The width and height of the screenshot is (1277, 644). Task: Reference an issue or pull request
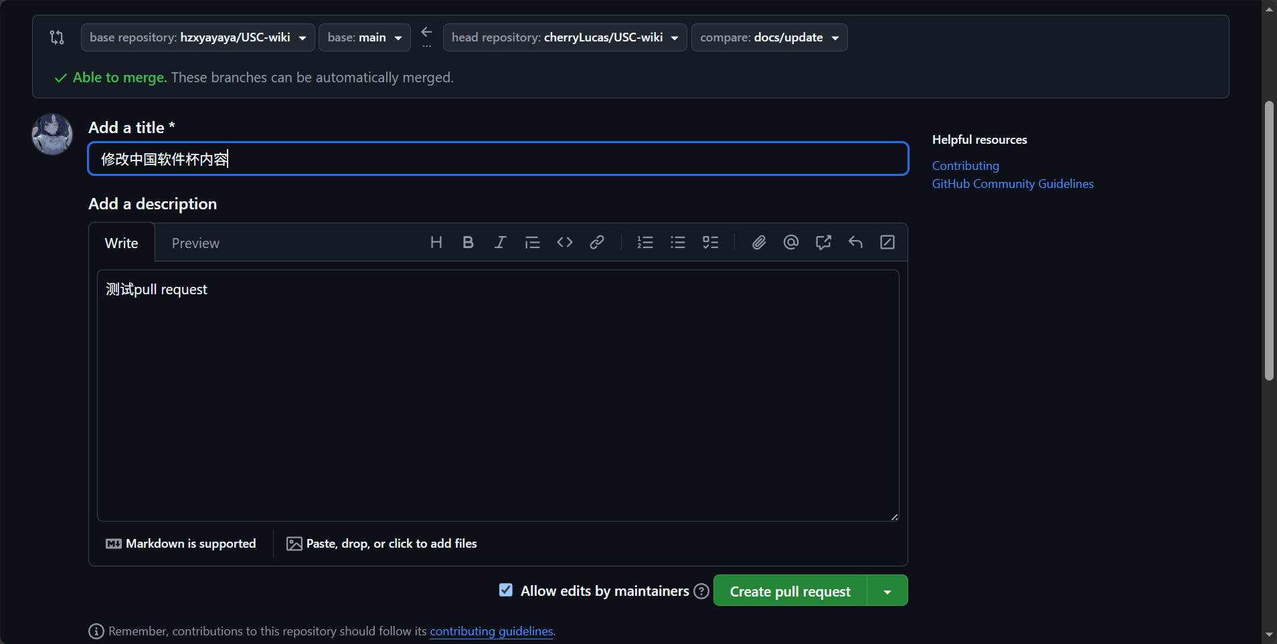823,242
